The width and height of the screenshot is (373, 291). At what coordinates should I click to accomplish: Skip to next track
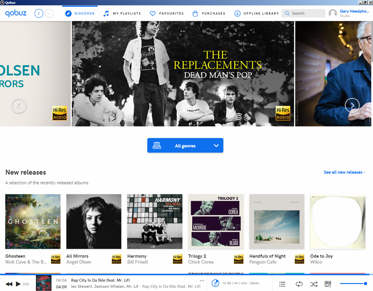pos(26,284)
